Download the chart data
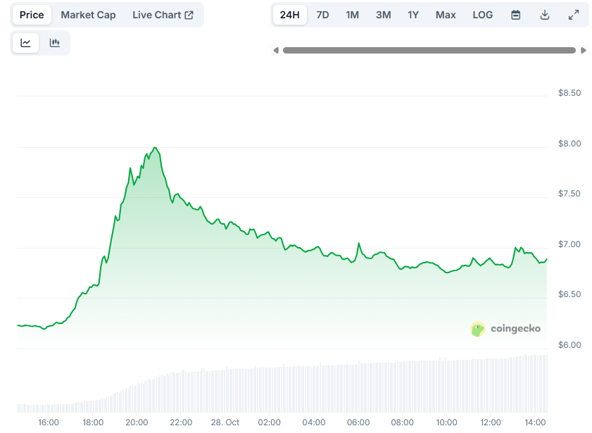This screenshot has height=433, width=592. [545, 15]
